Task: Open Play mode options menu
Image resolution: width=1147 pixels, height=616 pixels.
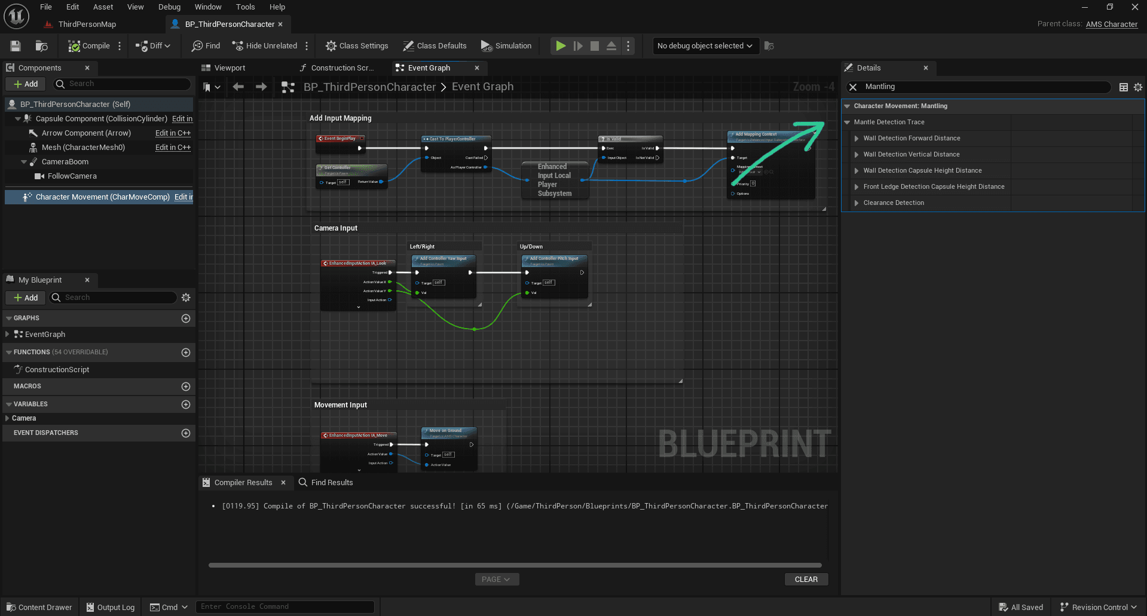Action: [x=628, y=46]
